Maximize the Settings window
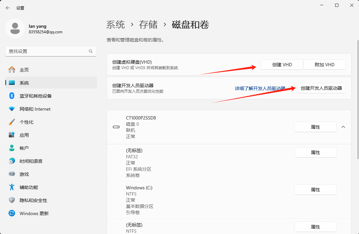 point(336,5)
